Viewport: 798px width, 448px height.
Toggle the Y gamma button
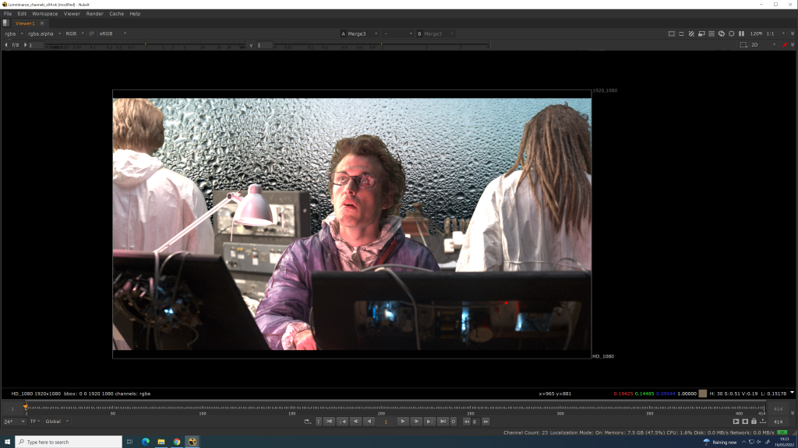[251, 45]
